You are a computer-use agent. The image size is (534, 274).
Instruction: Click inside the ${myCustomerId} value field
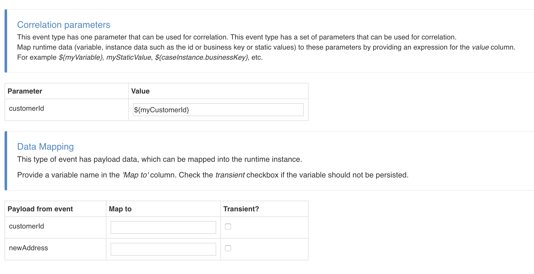[x=218, y=110]
